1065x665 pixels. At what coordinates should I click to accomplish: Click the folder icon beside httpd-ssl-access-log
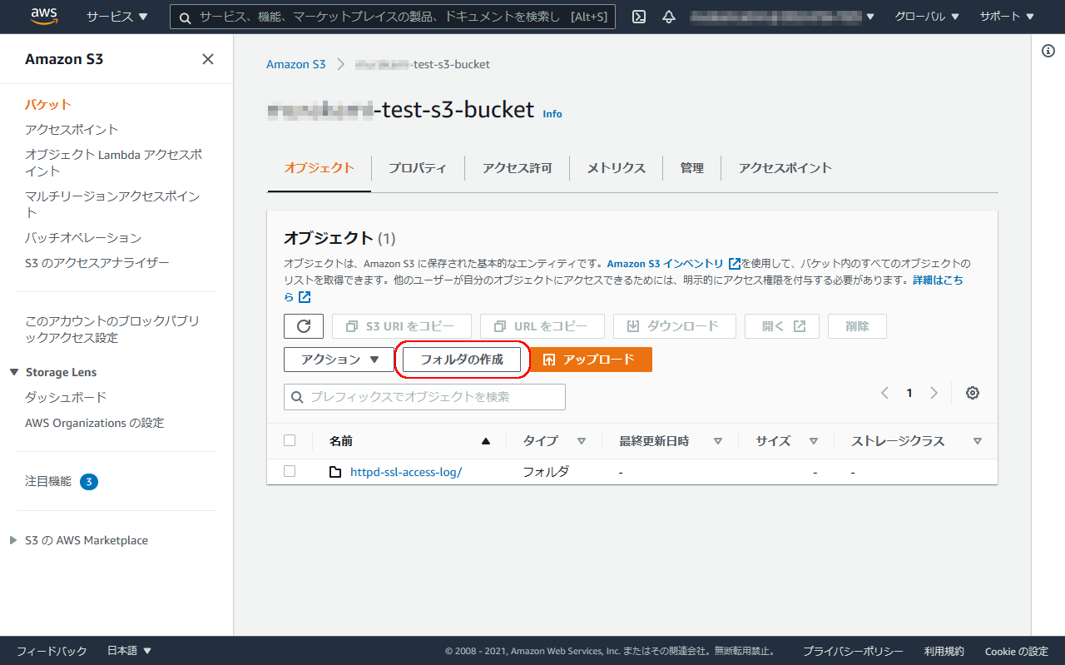point(335,470)
